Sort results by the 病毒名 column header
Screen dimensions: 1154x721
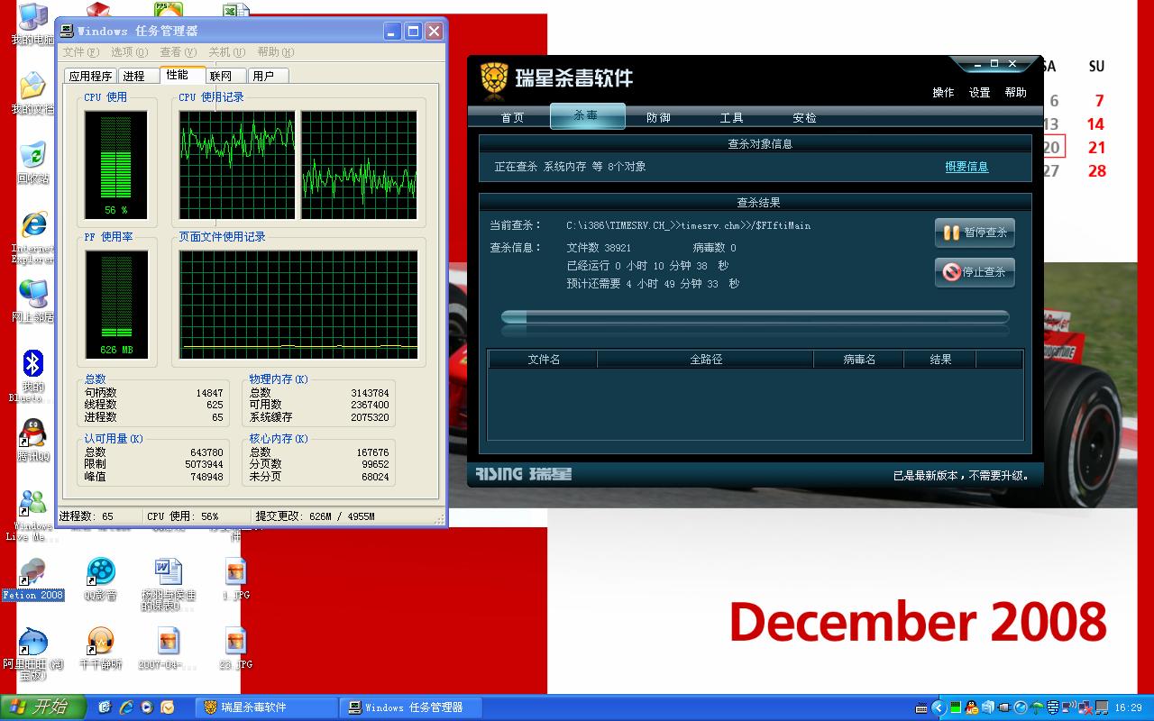[859, 360]
